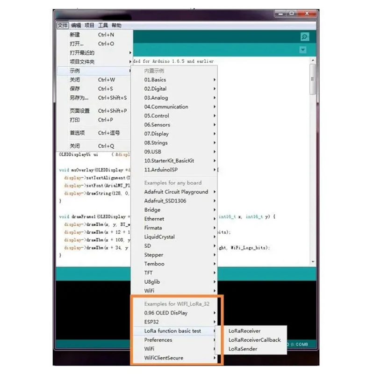374x374 pixels.
Task: Click the editor vertical scrollbar thumb
Action: pyautogui.click(x=313, y=79)
